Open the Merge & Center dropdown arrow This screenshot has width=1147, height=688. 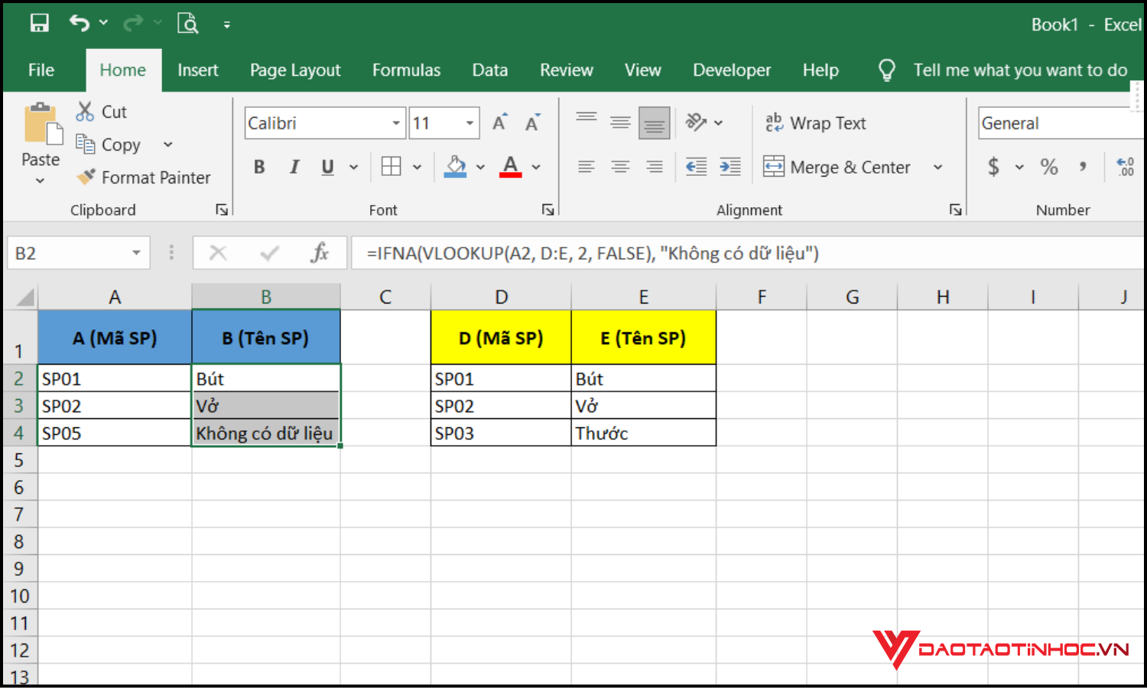click(x=937, y=167)
